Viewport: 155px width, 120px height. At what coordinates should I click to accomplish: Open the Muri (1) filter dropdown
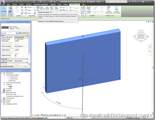pos(17,33)
